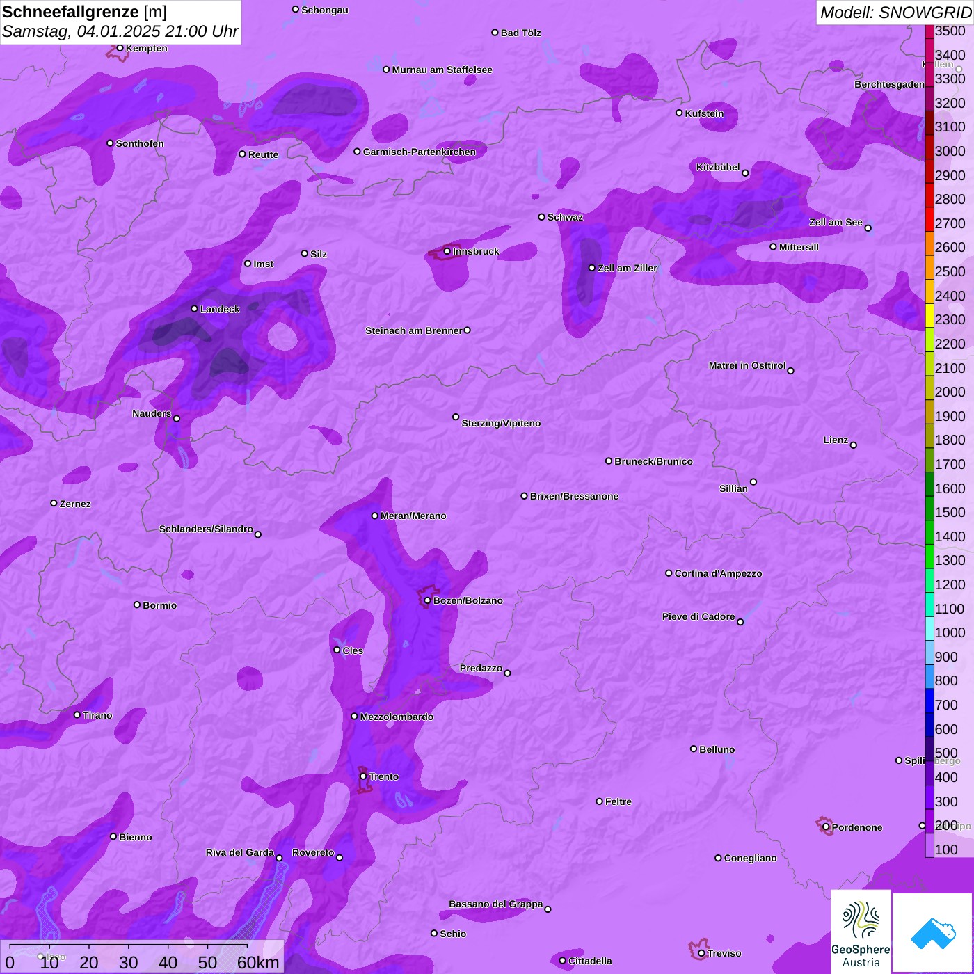Select the Lienz location marker dot
Screen dimensions: 974x974
point(854,445)
